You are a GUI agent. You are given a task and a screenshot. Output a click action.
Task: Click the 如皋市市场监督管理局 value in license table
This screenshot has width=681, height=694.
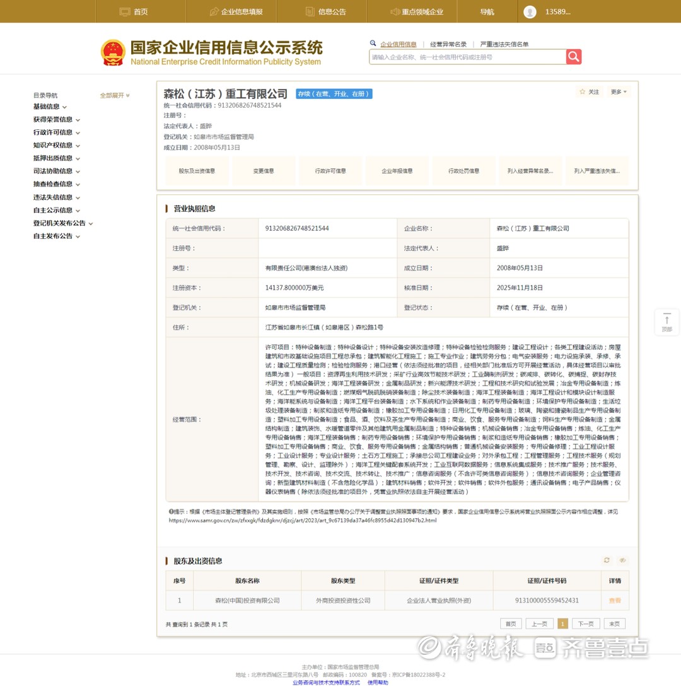295,308
